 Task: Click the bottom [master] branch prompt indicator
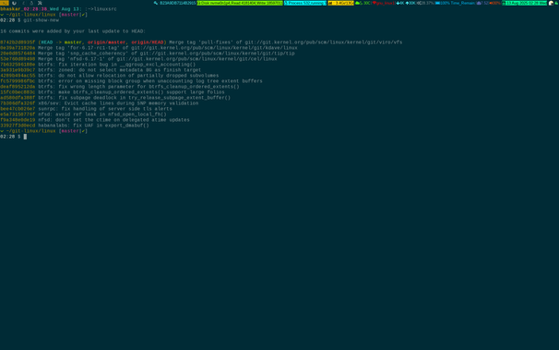73,131
